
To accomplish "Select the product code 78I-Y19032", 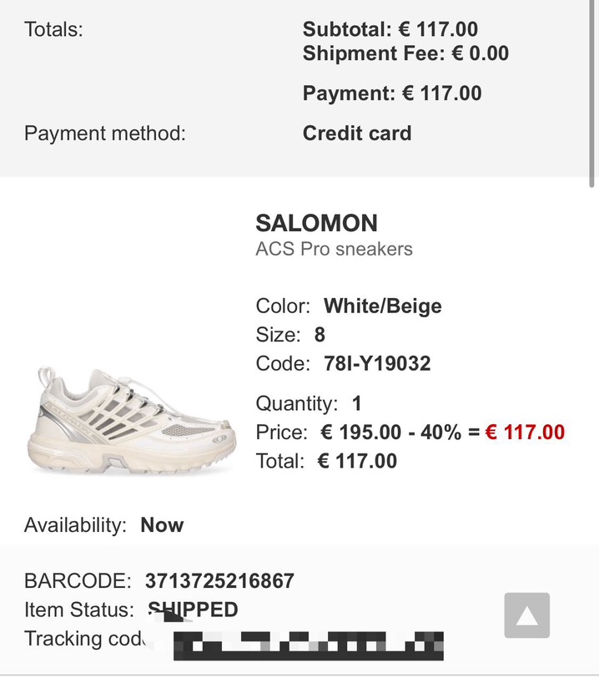I will point(377,363).
